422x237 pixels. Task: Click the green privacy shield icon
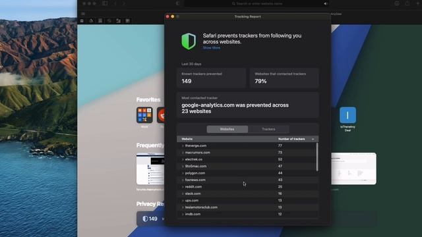coord(189,41)
